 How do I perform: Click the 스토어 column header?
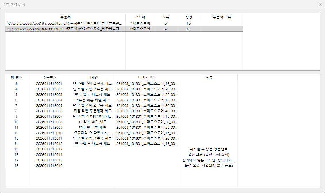point(140,17)
